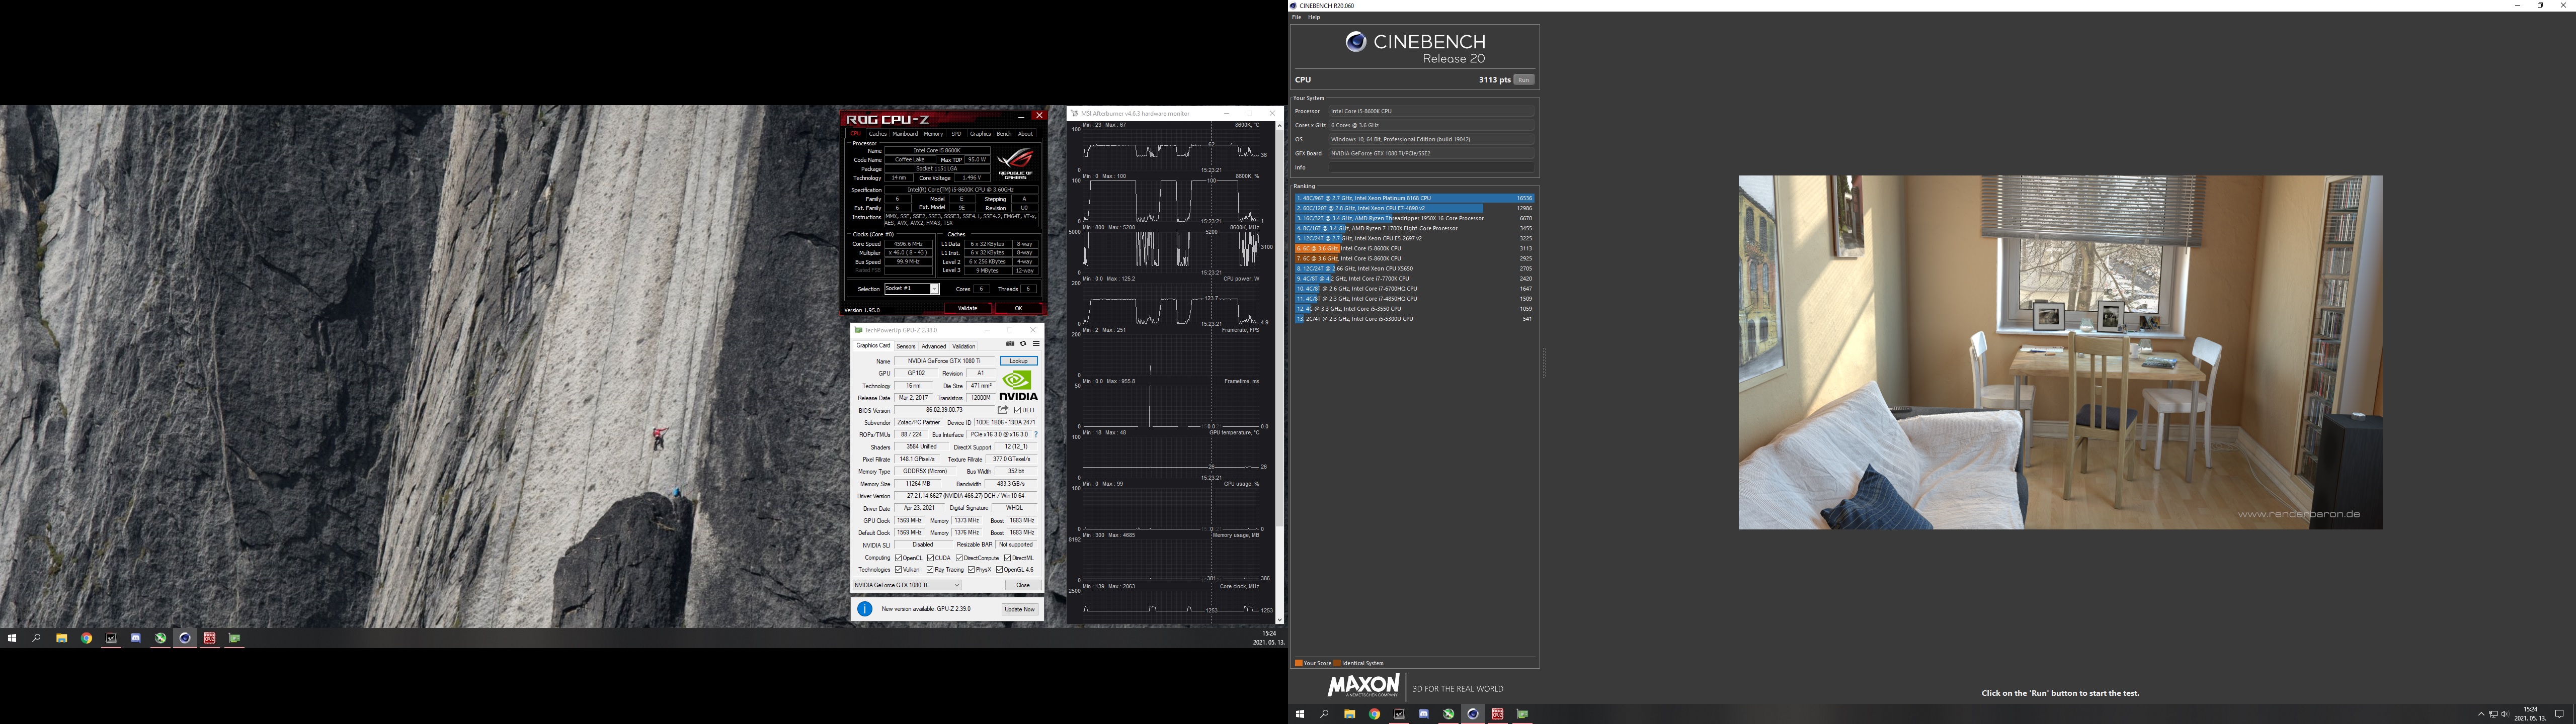Image resolution: width=2576 pixels, height=724 pixels.
Task: Switch to the SPD tab in CPU-Z
Action: pyautogui.click(x=956, y=134)
